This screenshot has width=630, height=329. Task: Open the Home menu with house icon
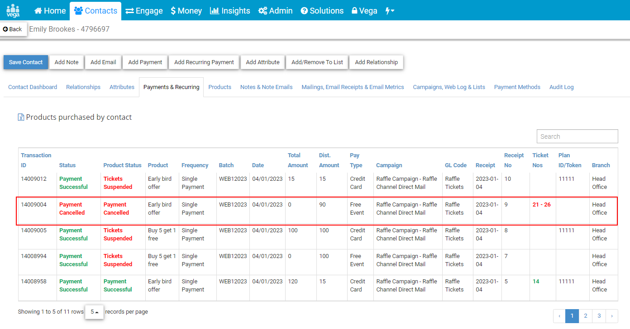click(50, 10)
